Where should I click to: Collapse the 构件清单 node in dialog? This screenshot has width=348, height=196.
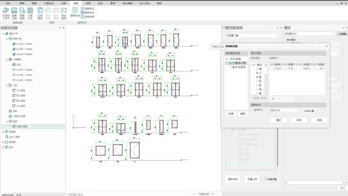tap(226, 59)
